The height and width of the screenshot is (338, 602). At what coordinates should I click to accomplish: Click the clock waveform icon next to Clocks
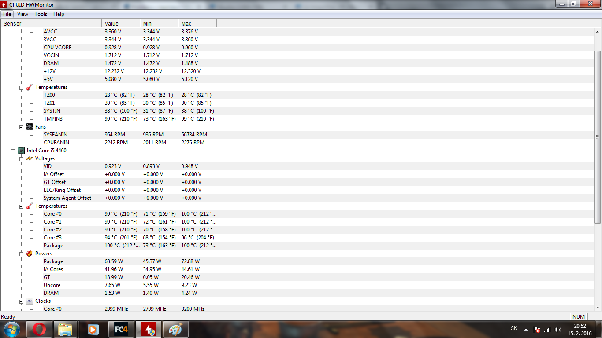click(30, 301)
